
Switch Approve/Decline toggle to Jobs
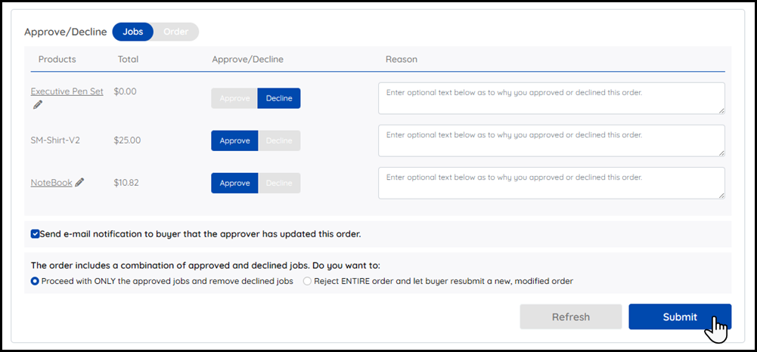133,32
